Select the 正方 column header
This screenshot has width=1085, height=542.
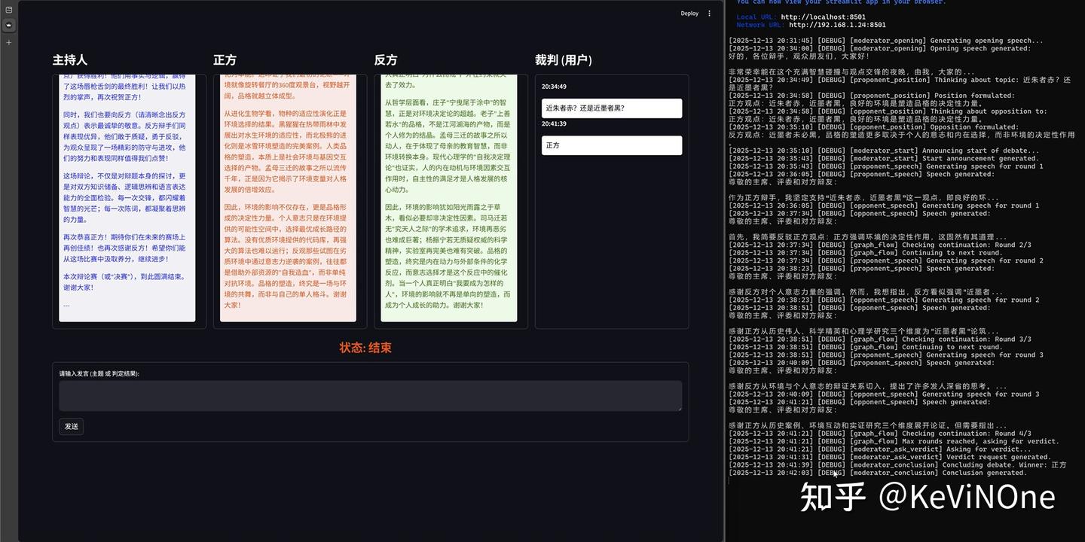click(223, 59)
